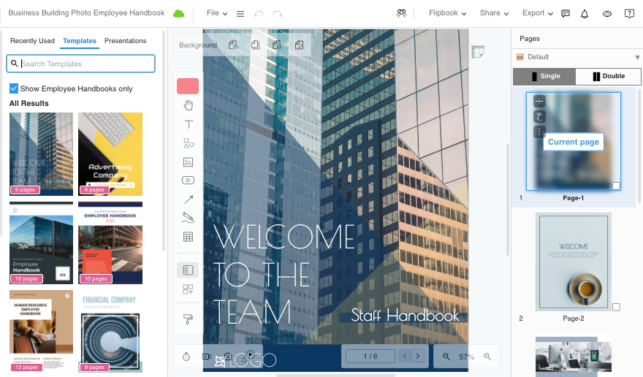Click the collaborators people icon

click(x=401, y=13)
